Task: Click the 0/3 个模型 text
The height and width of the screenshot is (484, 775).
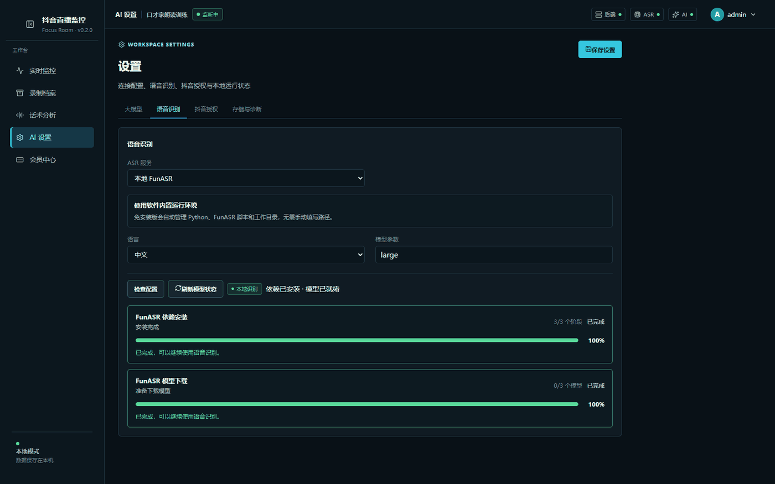Action: click(568, 386)
